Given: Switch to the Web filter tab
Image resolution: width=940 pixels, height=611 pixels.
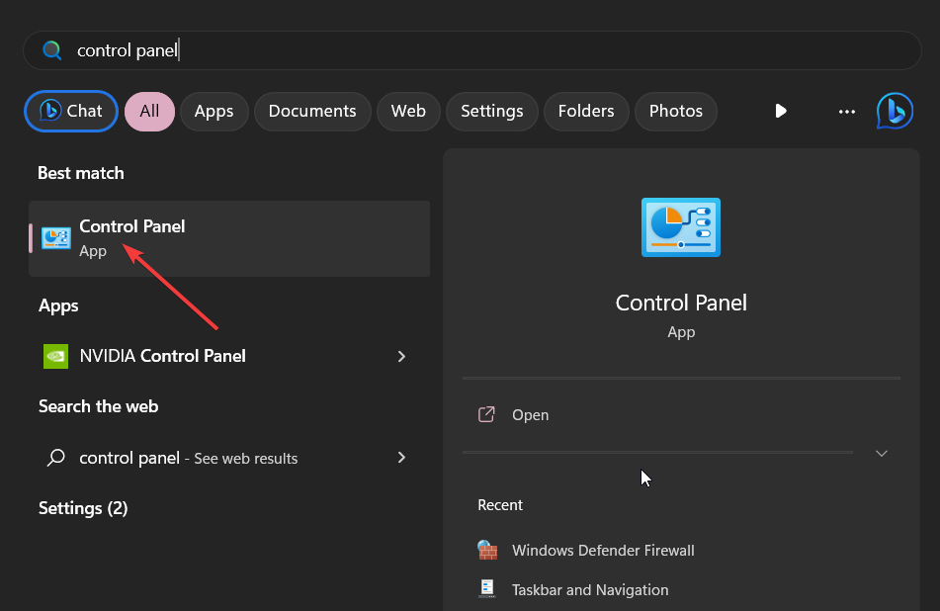Looking at the screenshot, I should (408, 111).
